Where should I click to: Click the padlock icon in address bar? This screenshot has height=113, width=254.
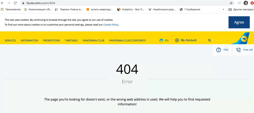[x=23, y=3]
